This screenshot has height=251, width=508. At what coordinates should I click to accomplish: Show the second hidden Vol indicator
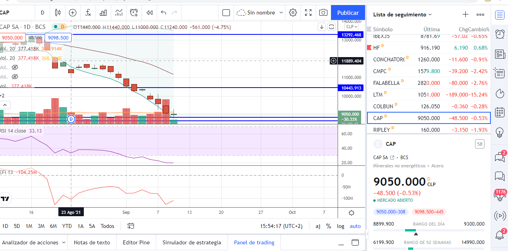pos(15,77)
